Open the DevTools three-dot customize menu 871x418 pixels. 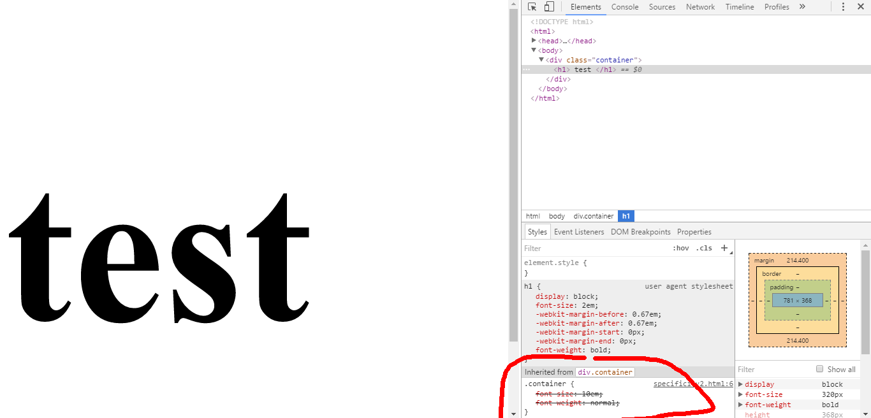pos(843,7)
